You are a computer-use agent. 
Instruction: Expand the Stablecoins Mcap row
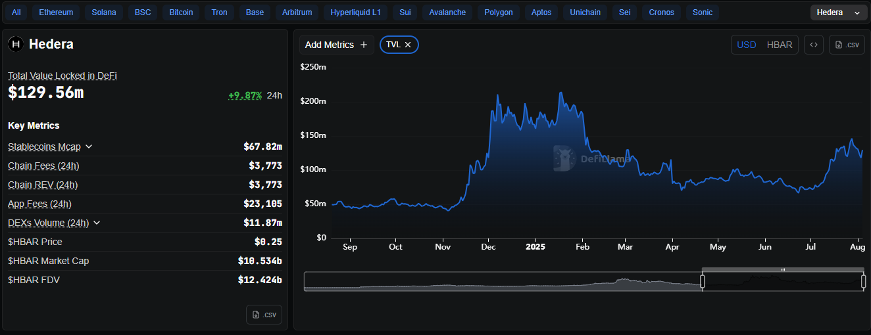click(89, 146)
